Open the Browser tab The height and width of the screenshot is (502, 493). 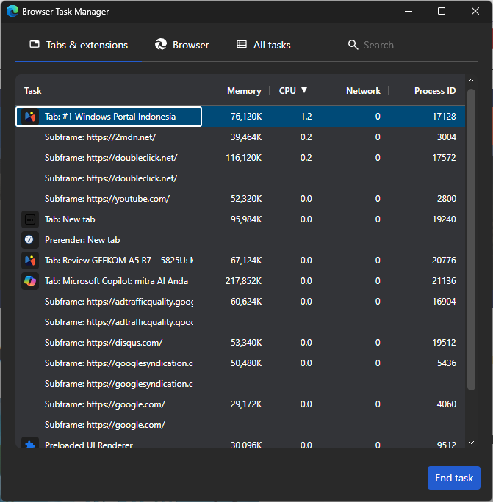182,45
